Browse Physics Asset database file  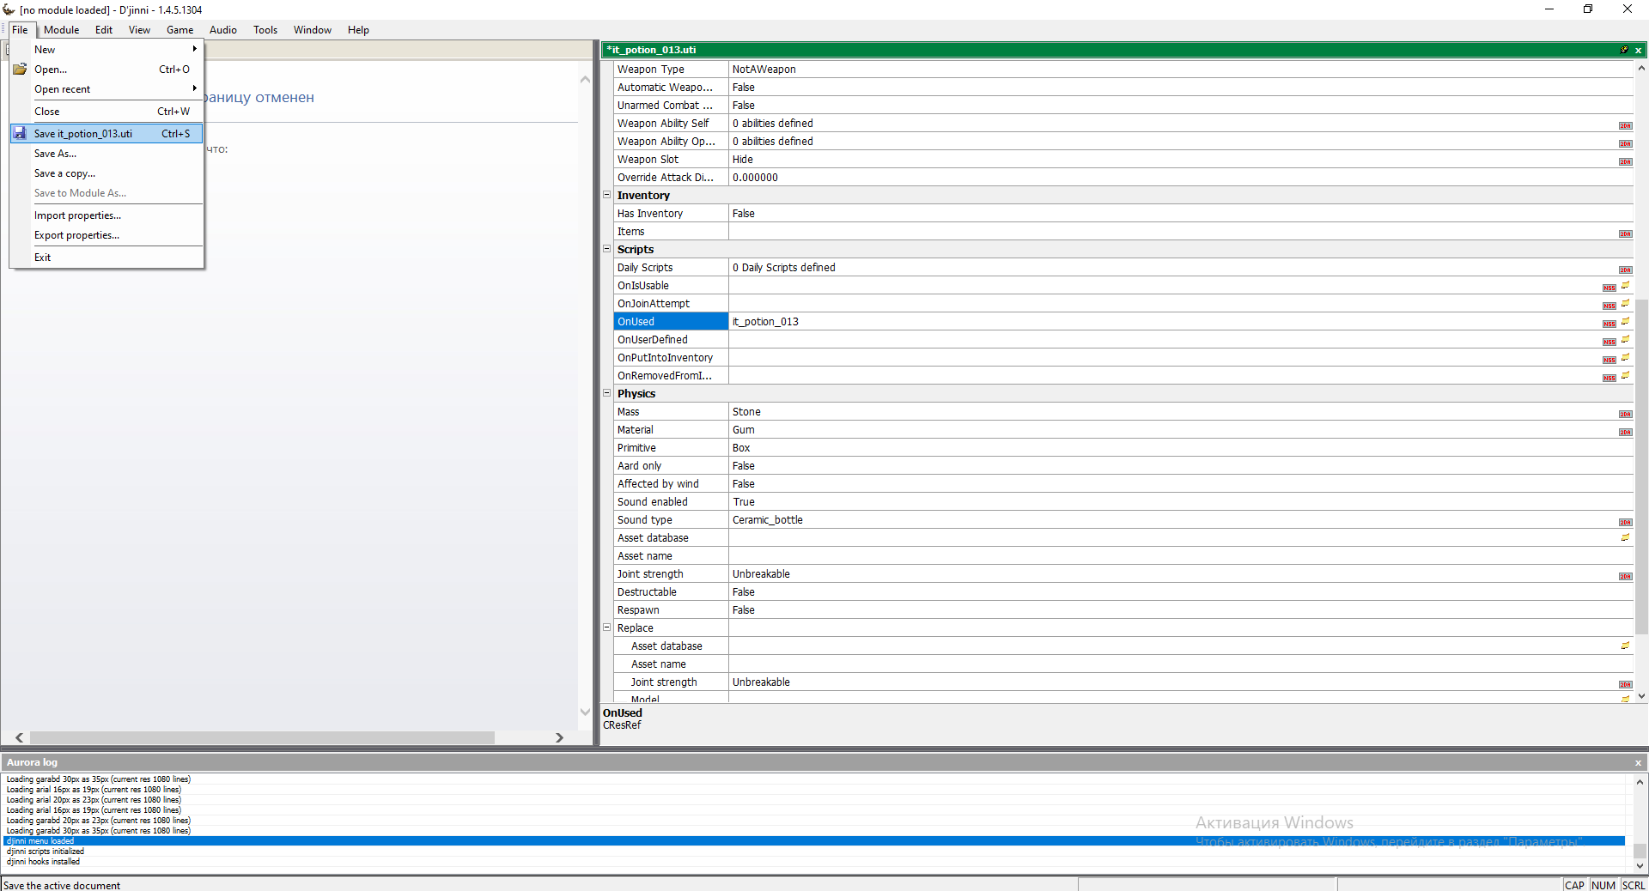1625,537
